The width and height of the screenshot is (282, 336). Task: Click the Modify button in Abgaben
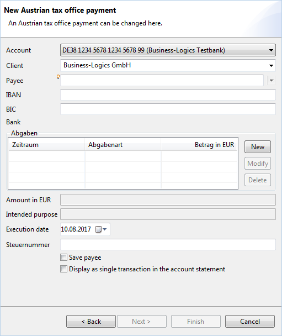258,164
